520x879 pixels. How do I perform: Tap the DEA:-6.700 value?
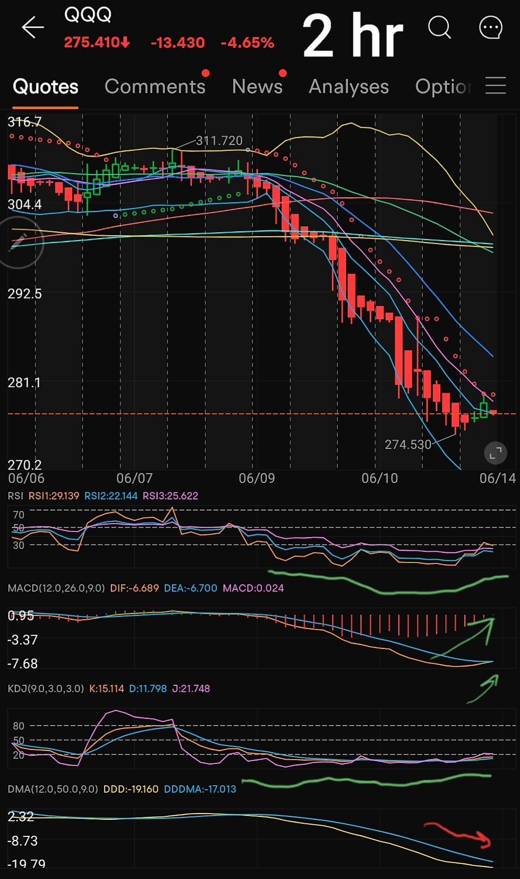point(191,588)
